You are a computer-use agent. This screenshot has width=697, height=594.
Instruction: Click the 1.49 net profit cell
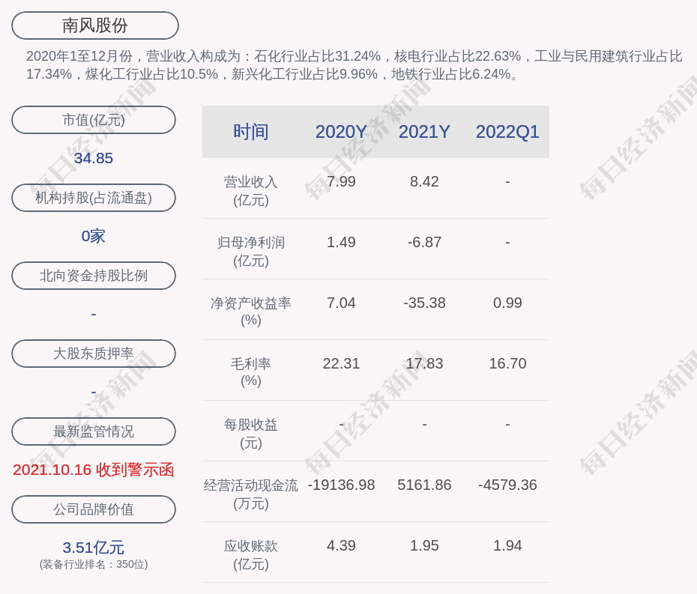pos(341,242)
